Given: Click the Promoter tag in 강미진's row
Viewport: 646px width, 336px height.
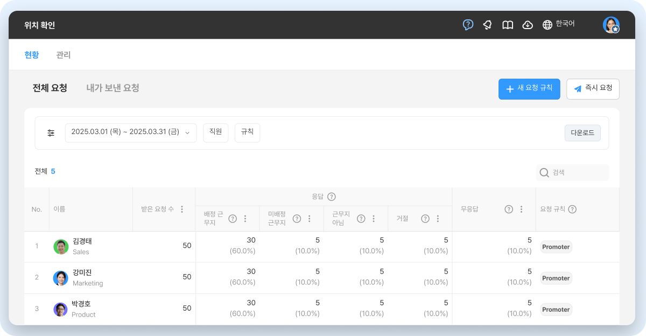Looking at the screenshot, I should 556,278.
